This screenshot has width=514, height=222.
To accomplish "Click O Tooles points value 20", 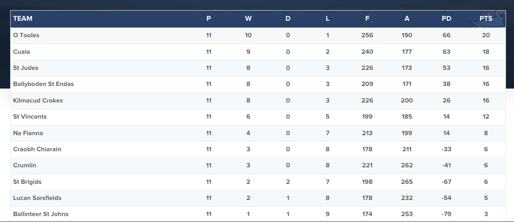I will 486,35.
